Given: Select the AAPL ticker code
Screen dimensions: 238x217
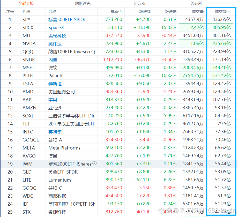Looking at the screenshot, I should 28,100.
